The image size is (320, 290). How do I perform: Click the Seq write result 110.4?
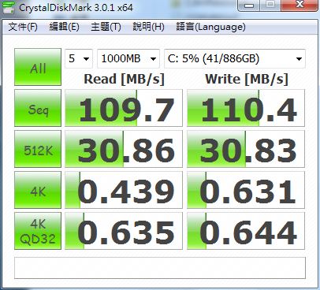(246, 108)
